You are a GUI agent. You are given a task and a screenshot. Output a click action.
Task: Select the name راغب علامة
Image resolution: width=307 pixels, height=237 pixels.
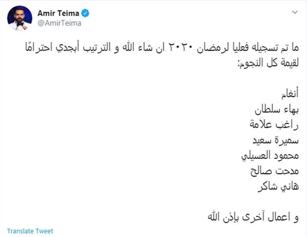pyautogui.click(x=274, y=125)
